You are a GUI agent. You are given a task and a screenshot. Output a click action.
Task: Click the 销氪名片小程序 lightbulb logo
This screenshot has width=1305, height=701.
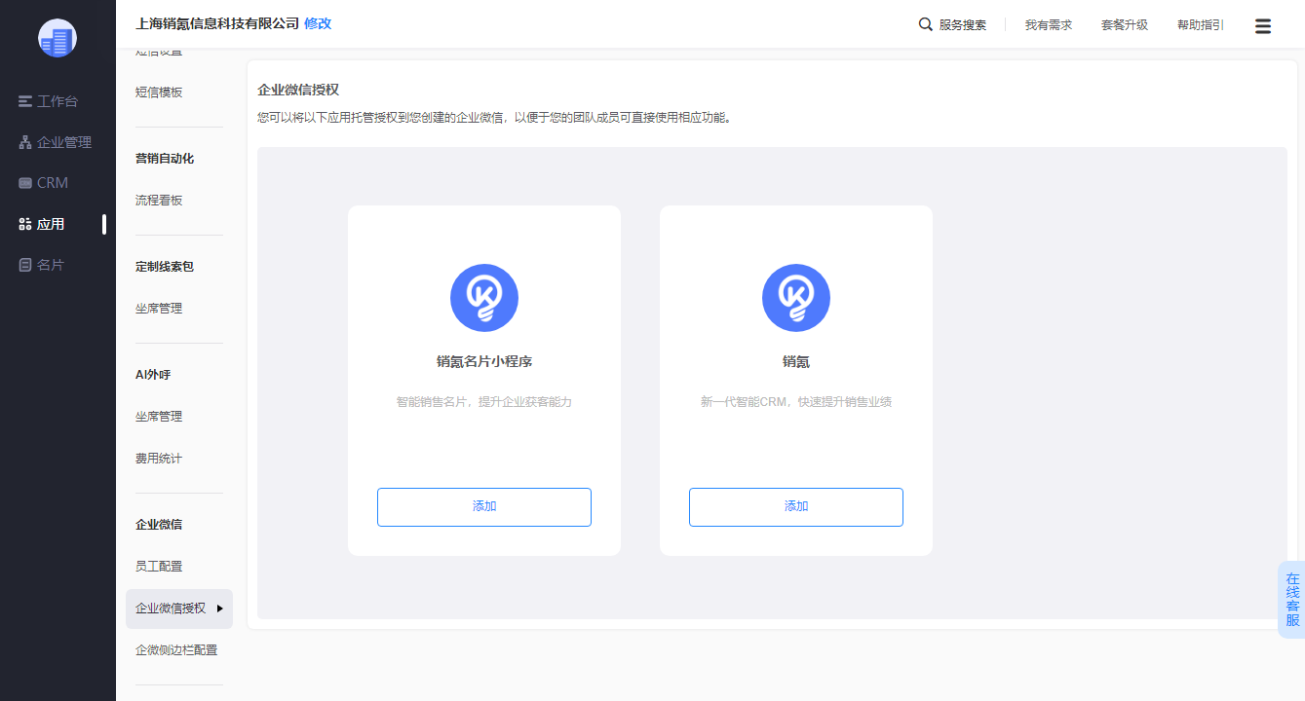pos(484,298)
